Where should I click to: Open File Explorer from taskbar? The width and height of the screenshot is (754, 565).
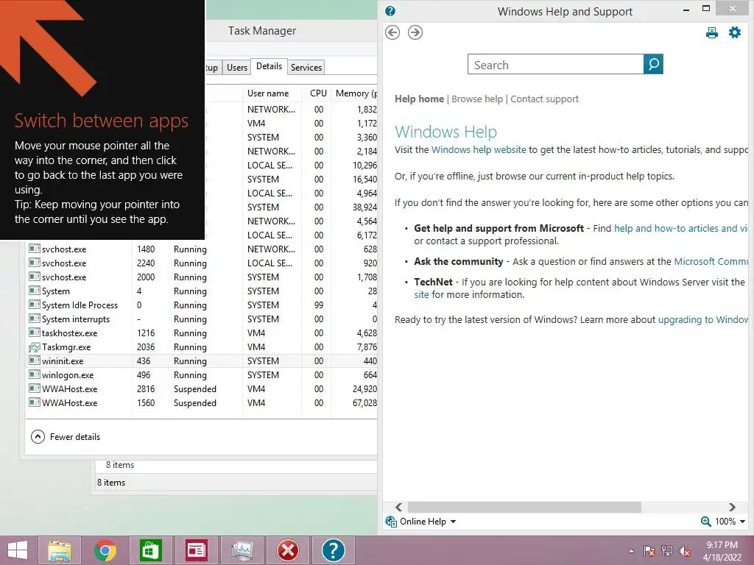point(59,550)
